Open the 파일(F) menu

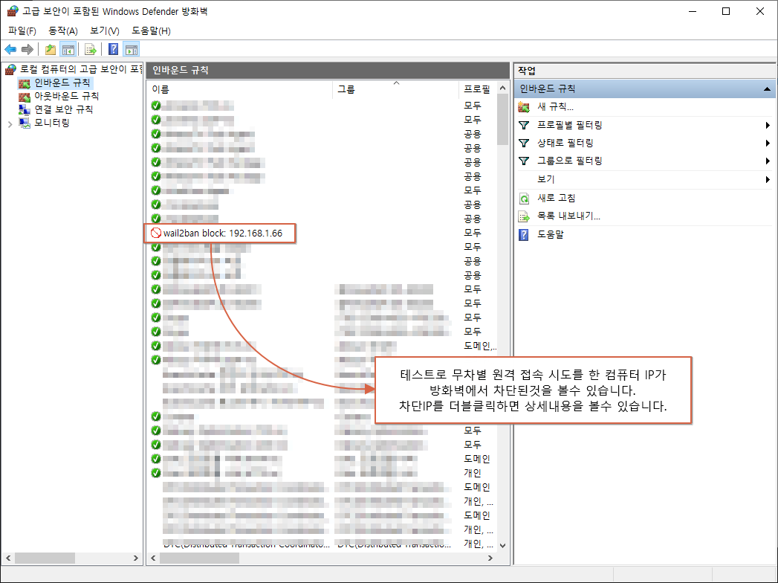(x=22, y=30)
